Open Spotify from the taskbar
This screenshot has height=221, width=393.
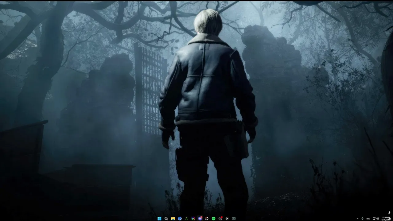[x=213, y=219]
